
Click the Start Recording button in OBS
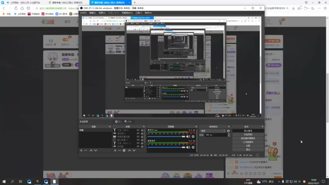[248, 135]
